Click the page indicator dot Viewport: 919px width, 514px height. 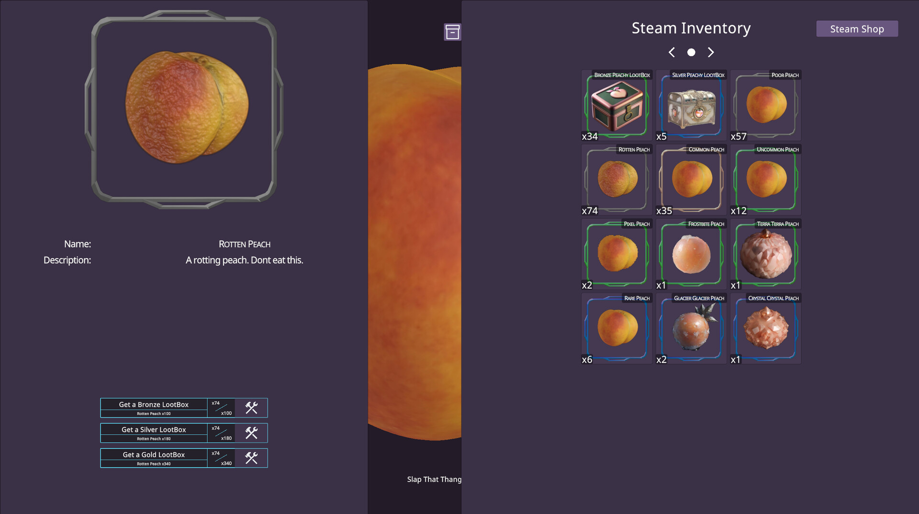click(x=691, y=52)
